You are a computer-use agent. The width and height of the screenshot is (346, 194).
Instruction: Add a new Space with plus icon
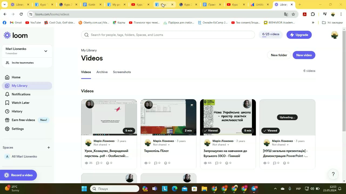click(49, 147)
